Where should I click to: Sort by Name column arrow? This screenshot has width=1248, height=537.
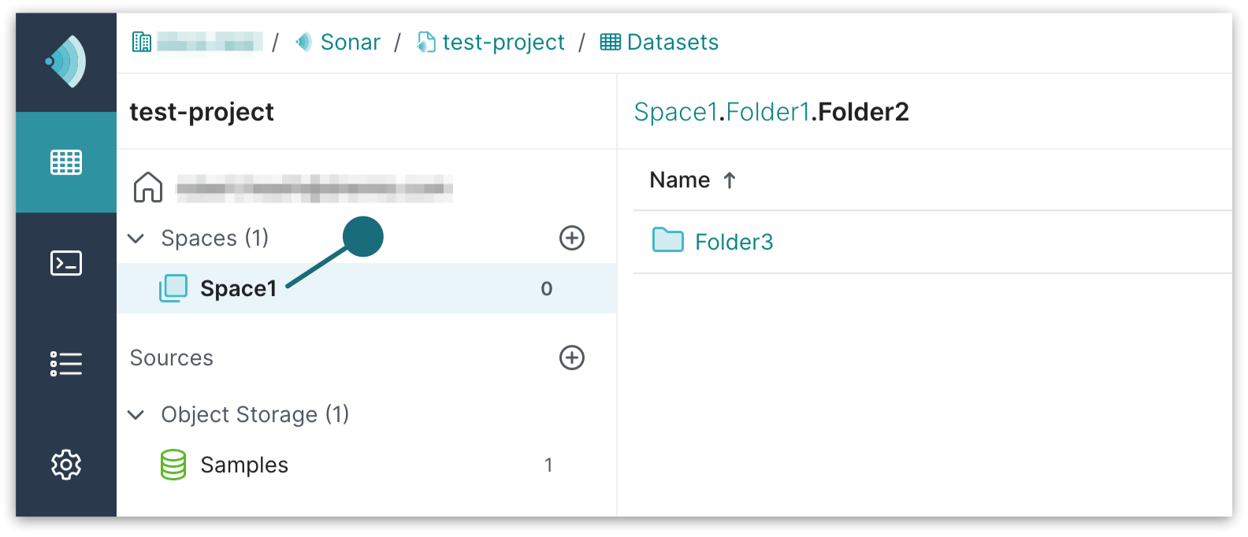(x=730, y=180)
